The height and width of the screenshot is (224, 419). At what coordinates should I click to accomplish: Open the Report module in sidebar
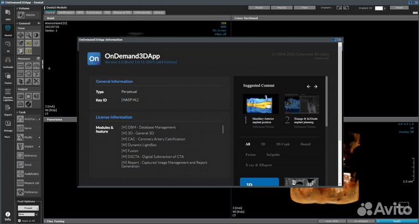[x=8, y=110]
